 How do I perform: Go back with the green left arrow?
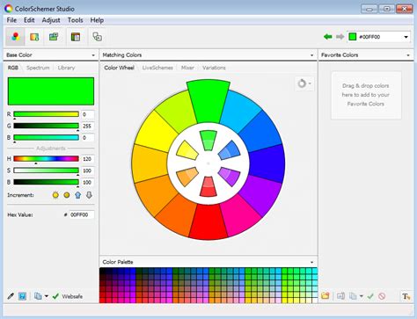(x=328, y=37)
